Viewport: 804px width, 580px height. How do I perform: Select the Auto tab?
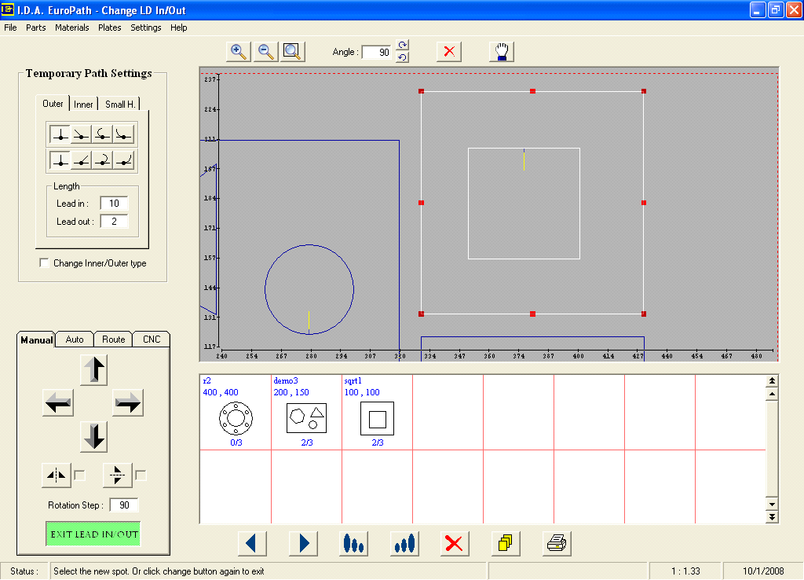75,340
